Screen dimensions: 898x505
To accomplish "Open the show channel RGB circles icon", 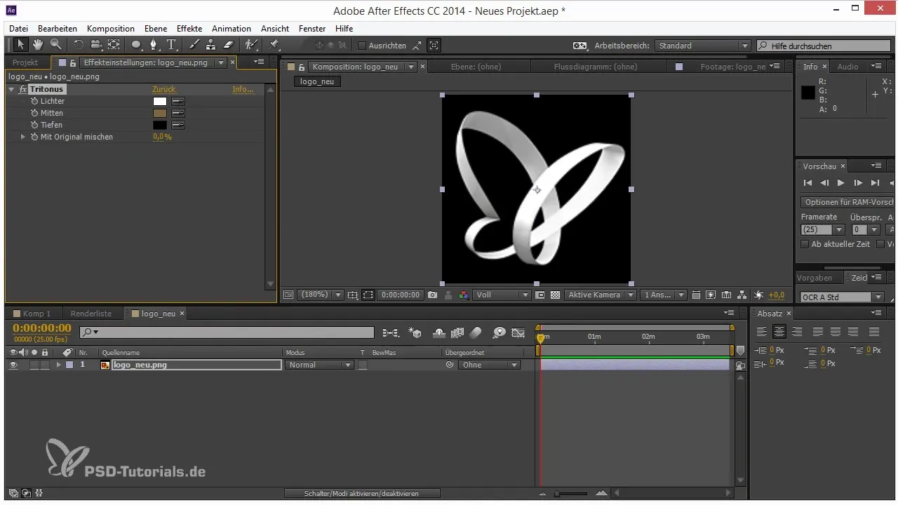I will point(463,295).
